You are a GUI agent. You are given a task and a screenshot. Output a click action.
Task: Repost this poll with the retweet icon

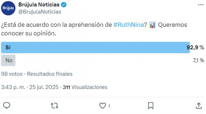(x=55, y=106)
